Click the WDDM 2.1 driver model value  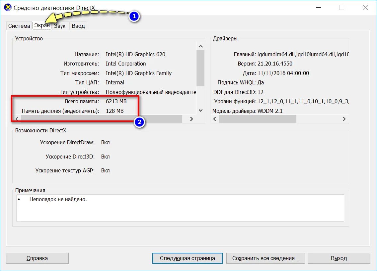pyautogui.click(x=270, y=111)
